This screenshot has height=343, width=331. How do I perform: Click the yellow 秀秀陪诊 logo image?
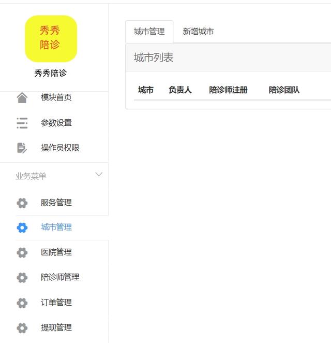point(51,39)
